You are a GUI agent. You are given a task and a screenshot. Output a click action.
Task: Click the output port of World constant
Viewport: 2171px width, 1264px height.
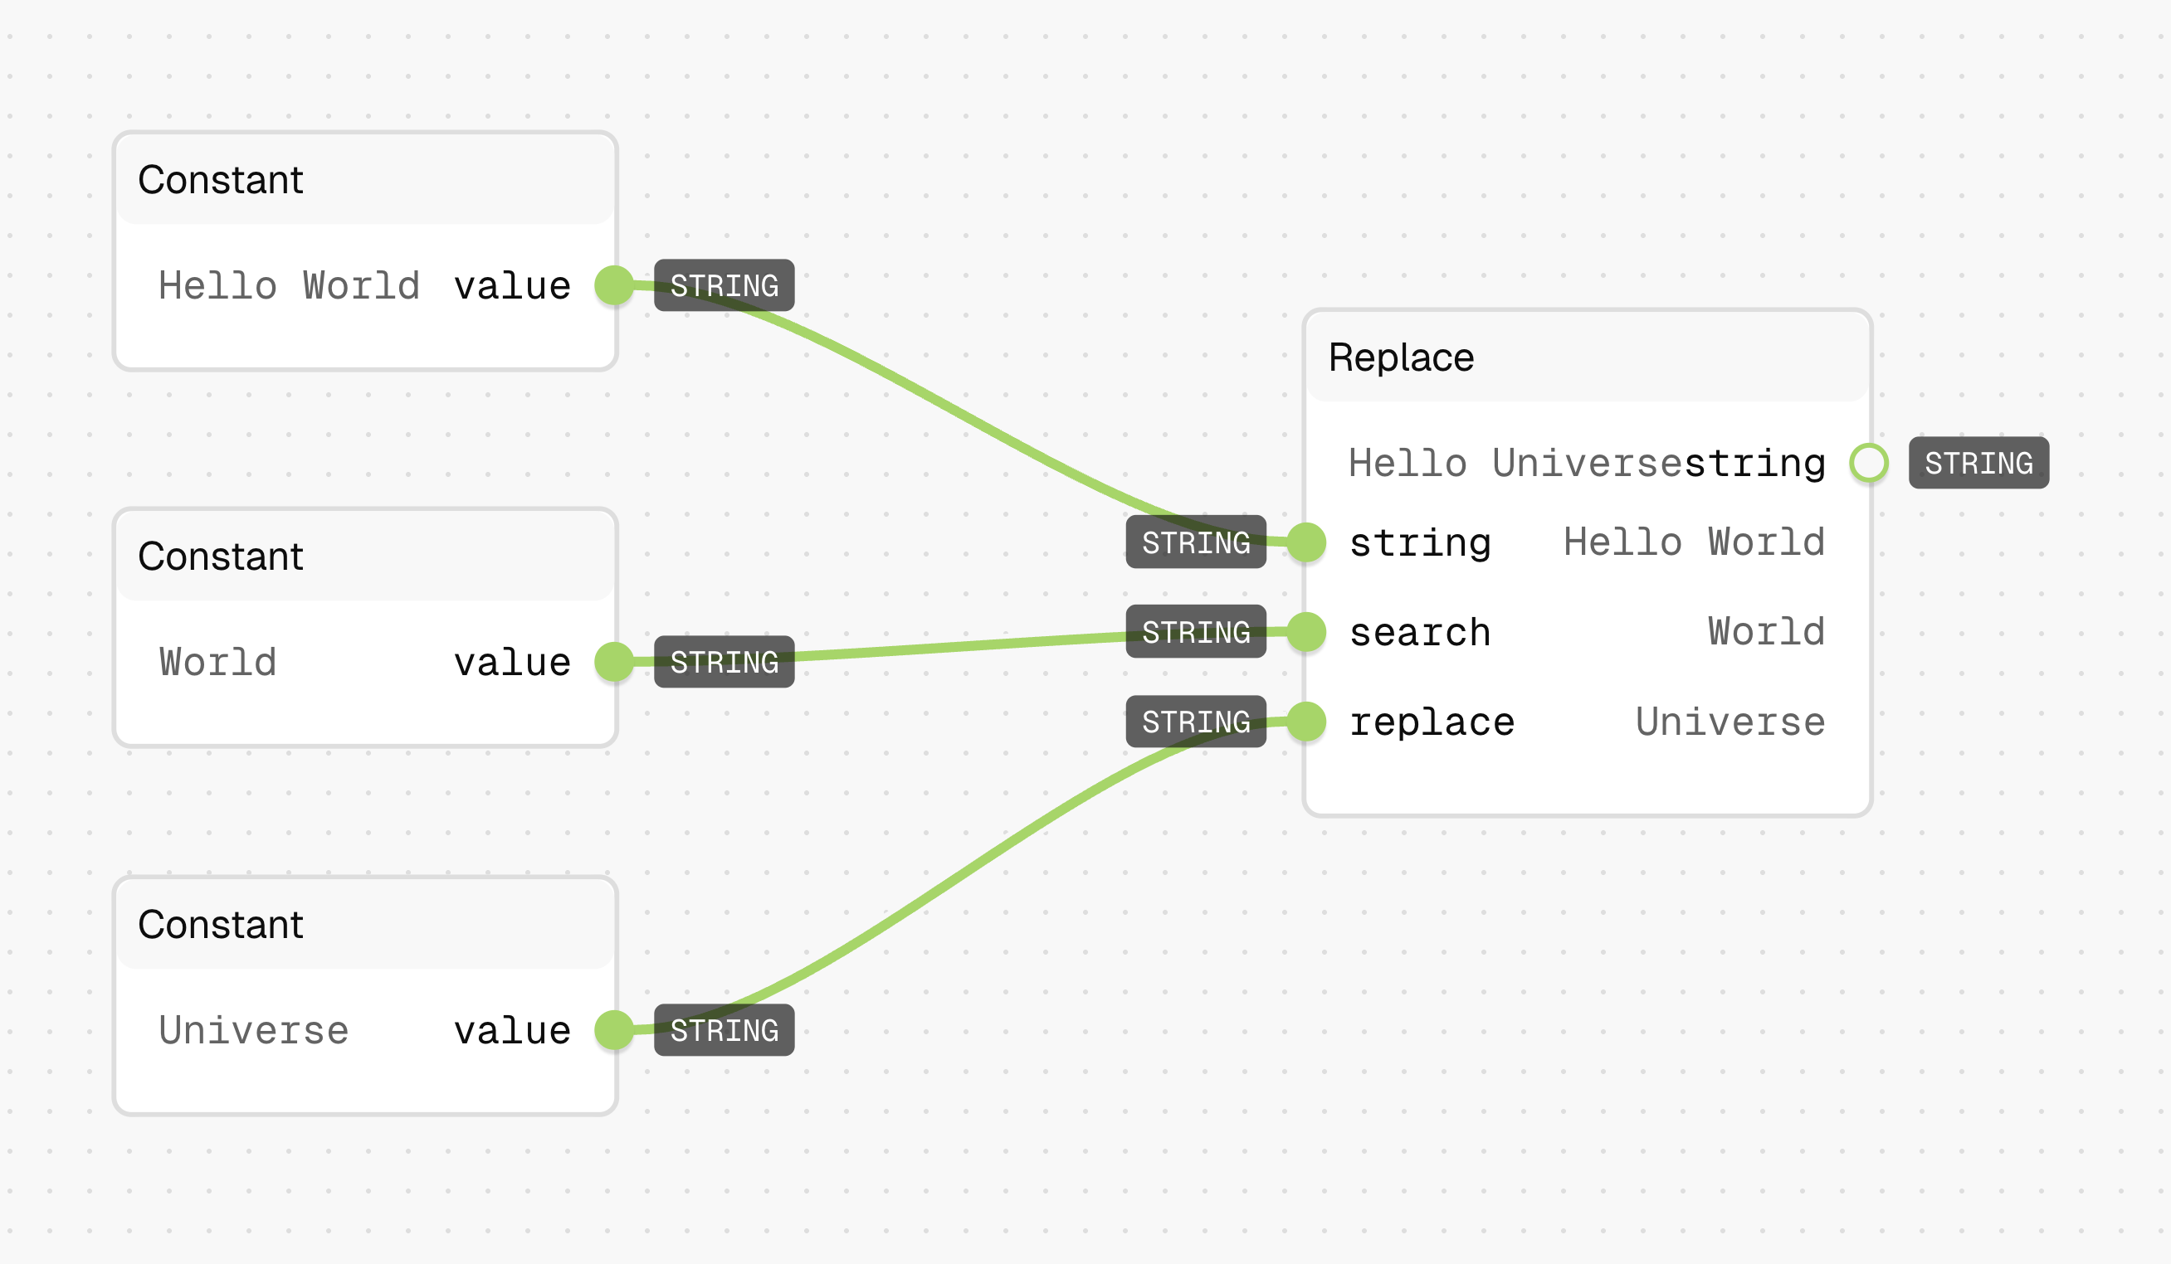coord(614,661)
